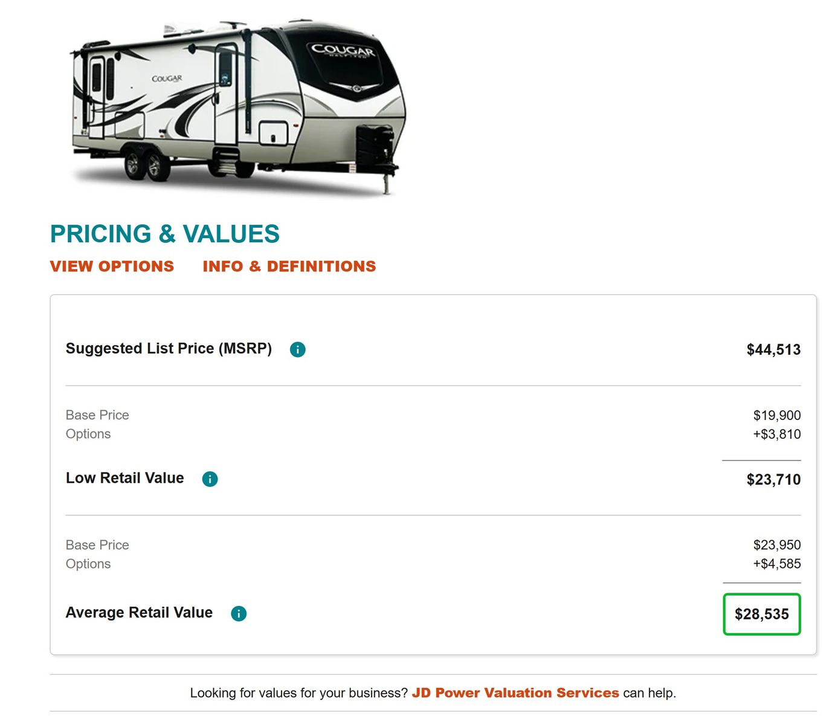Screen dimensions: 835x725
Task: Select the $23,710 low retail total
Action: pos(773,480)
